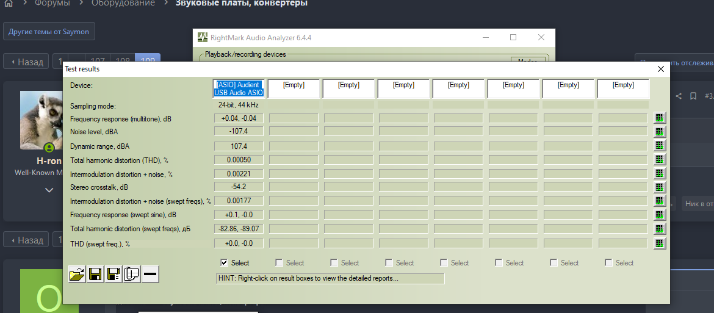Click Другие темы от Saymon button
Viewport: 714px width, 313px height.
click(49, 32)
